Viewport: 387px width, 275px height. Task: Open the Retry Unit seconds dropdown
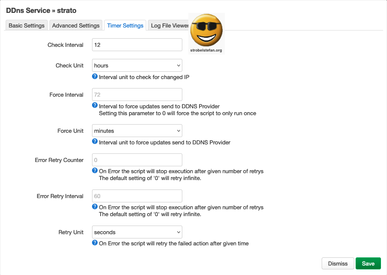137,232
